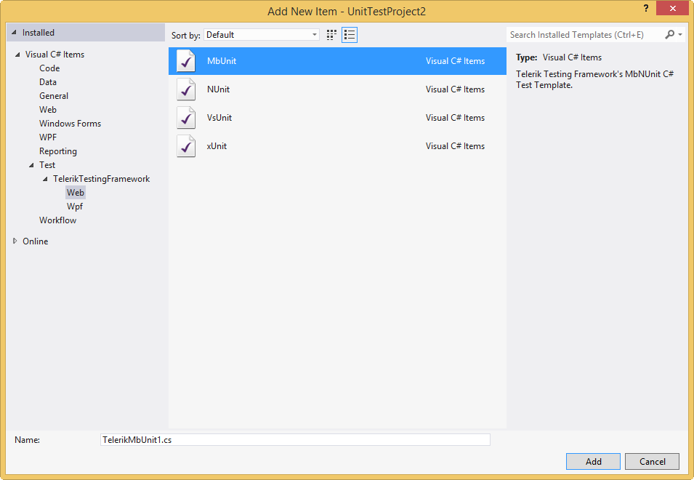Open the help question mark
Screen dimensions: 694x480
point(646,9)
